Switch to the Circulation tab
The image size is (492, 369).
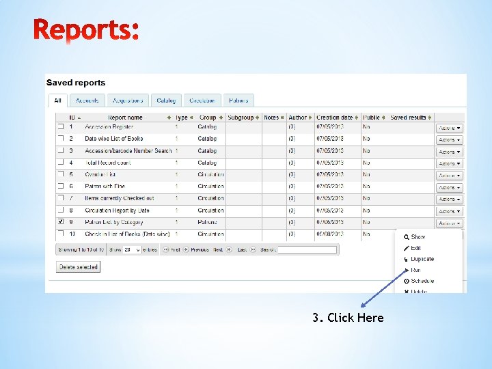202,100
